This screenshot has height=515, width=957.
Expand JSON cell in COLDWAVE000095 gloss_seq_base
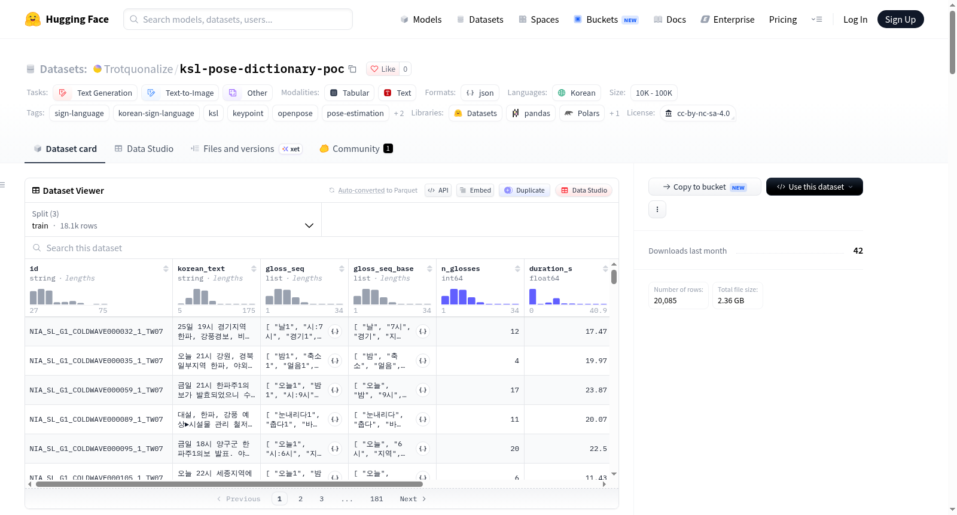423,449
